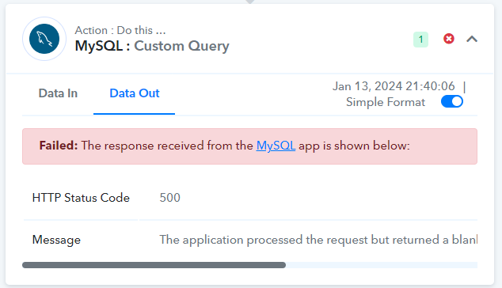Click the Simple Format label text
Image resolution: width=502 pixels, height=288 pixels.
pos(386,102)
